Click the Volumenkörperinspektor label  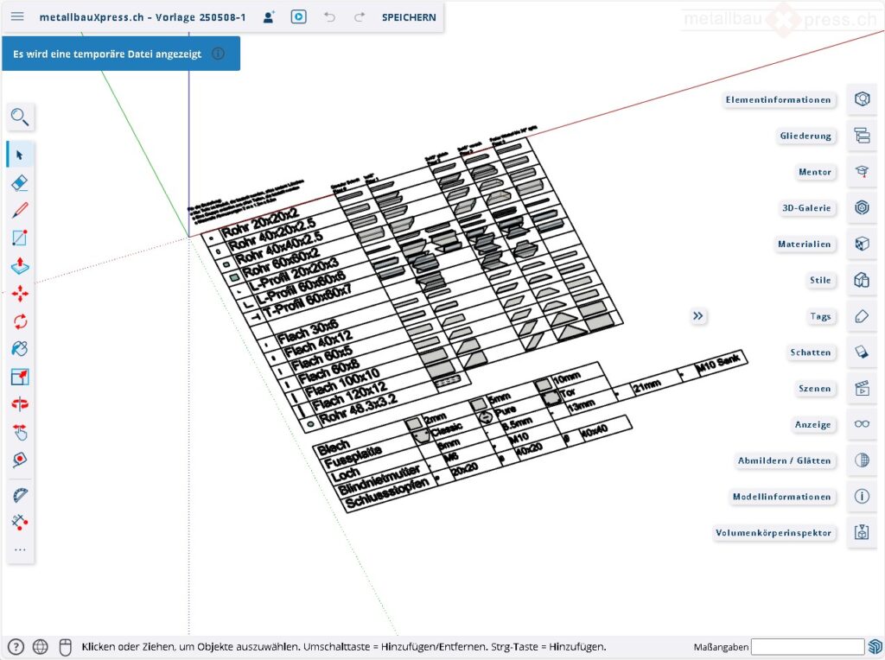point(774,533)
